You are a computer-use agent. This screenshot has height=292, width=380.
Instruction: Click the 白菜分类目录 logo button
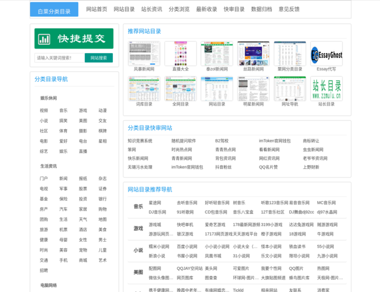pos(54,9)
